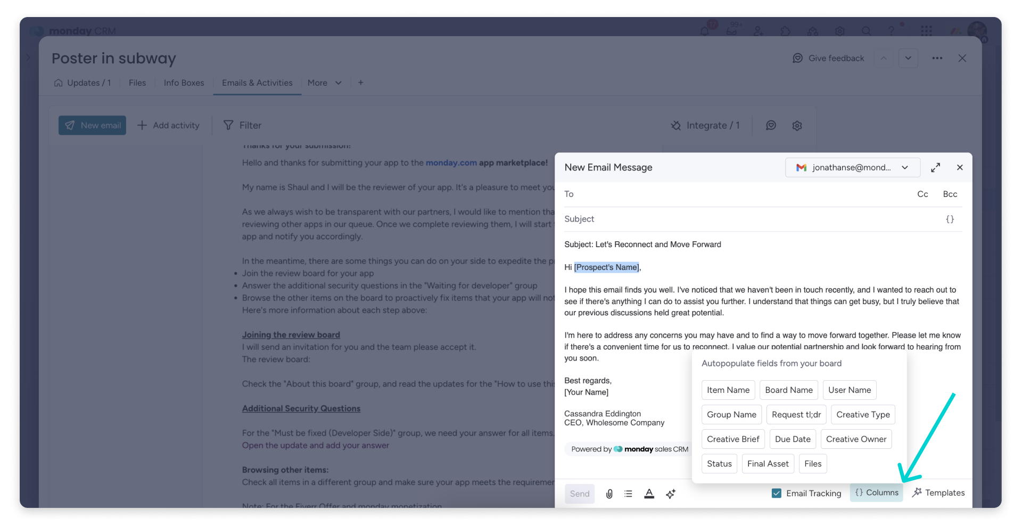This screenshot has width=1022, height=525.
Task: Click the Poster in subway title
Action: 114,58
